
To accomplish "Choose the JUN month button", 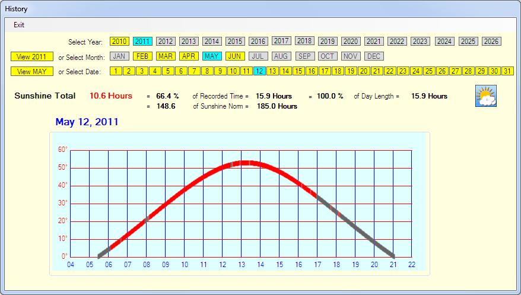I will [x=235, y=56].
